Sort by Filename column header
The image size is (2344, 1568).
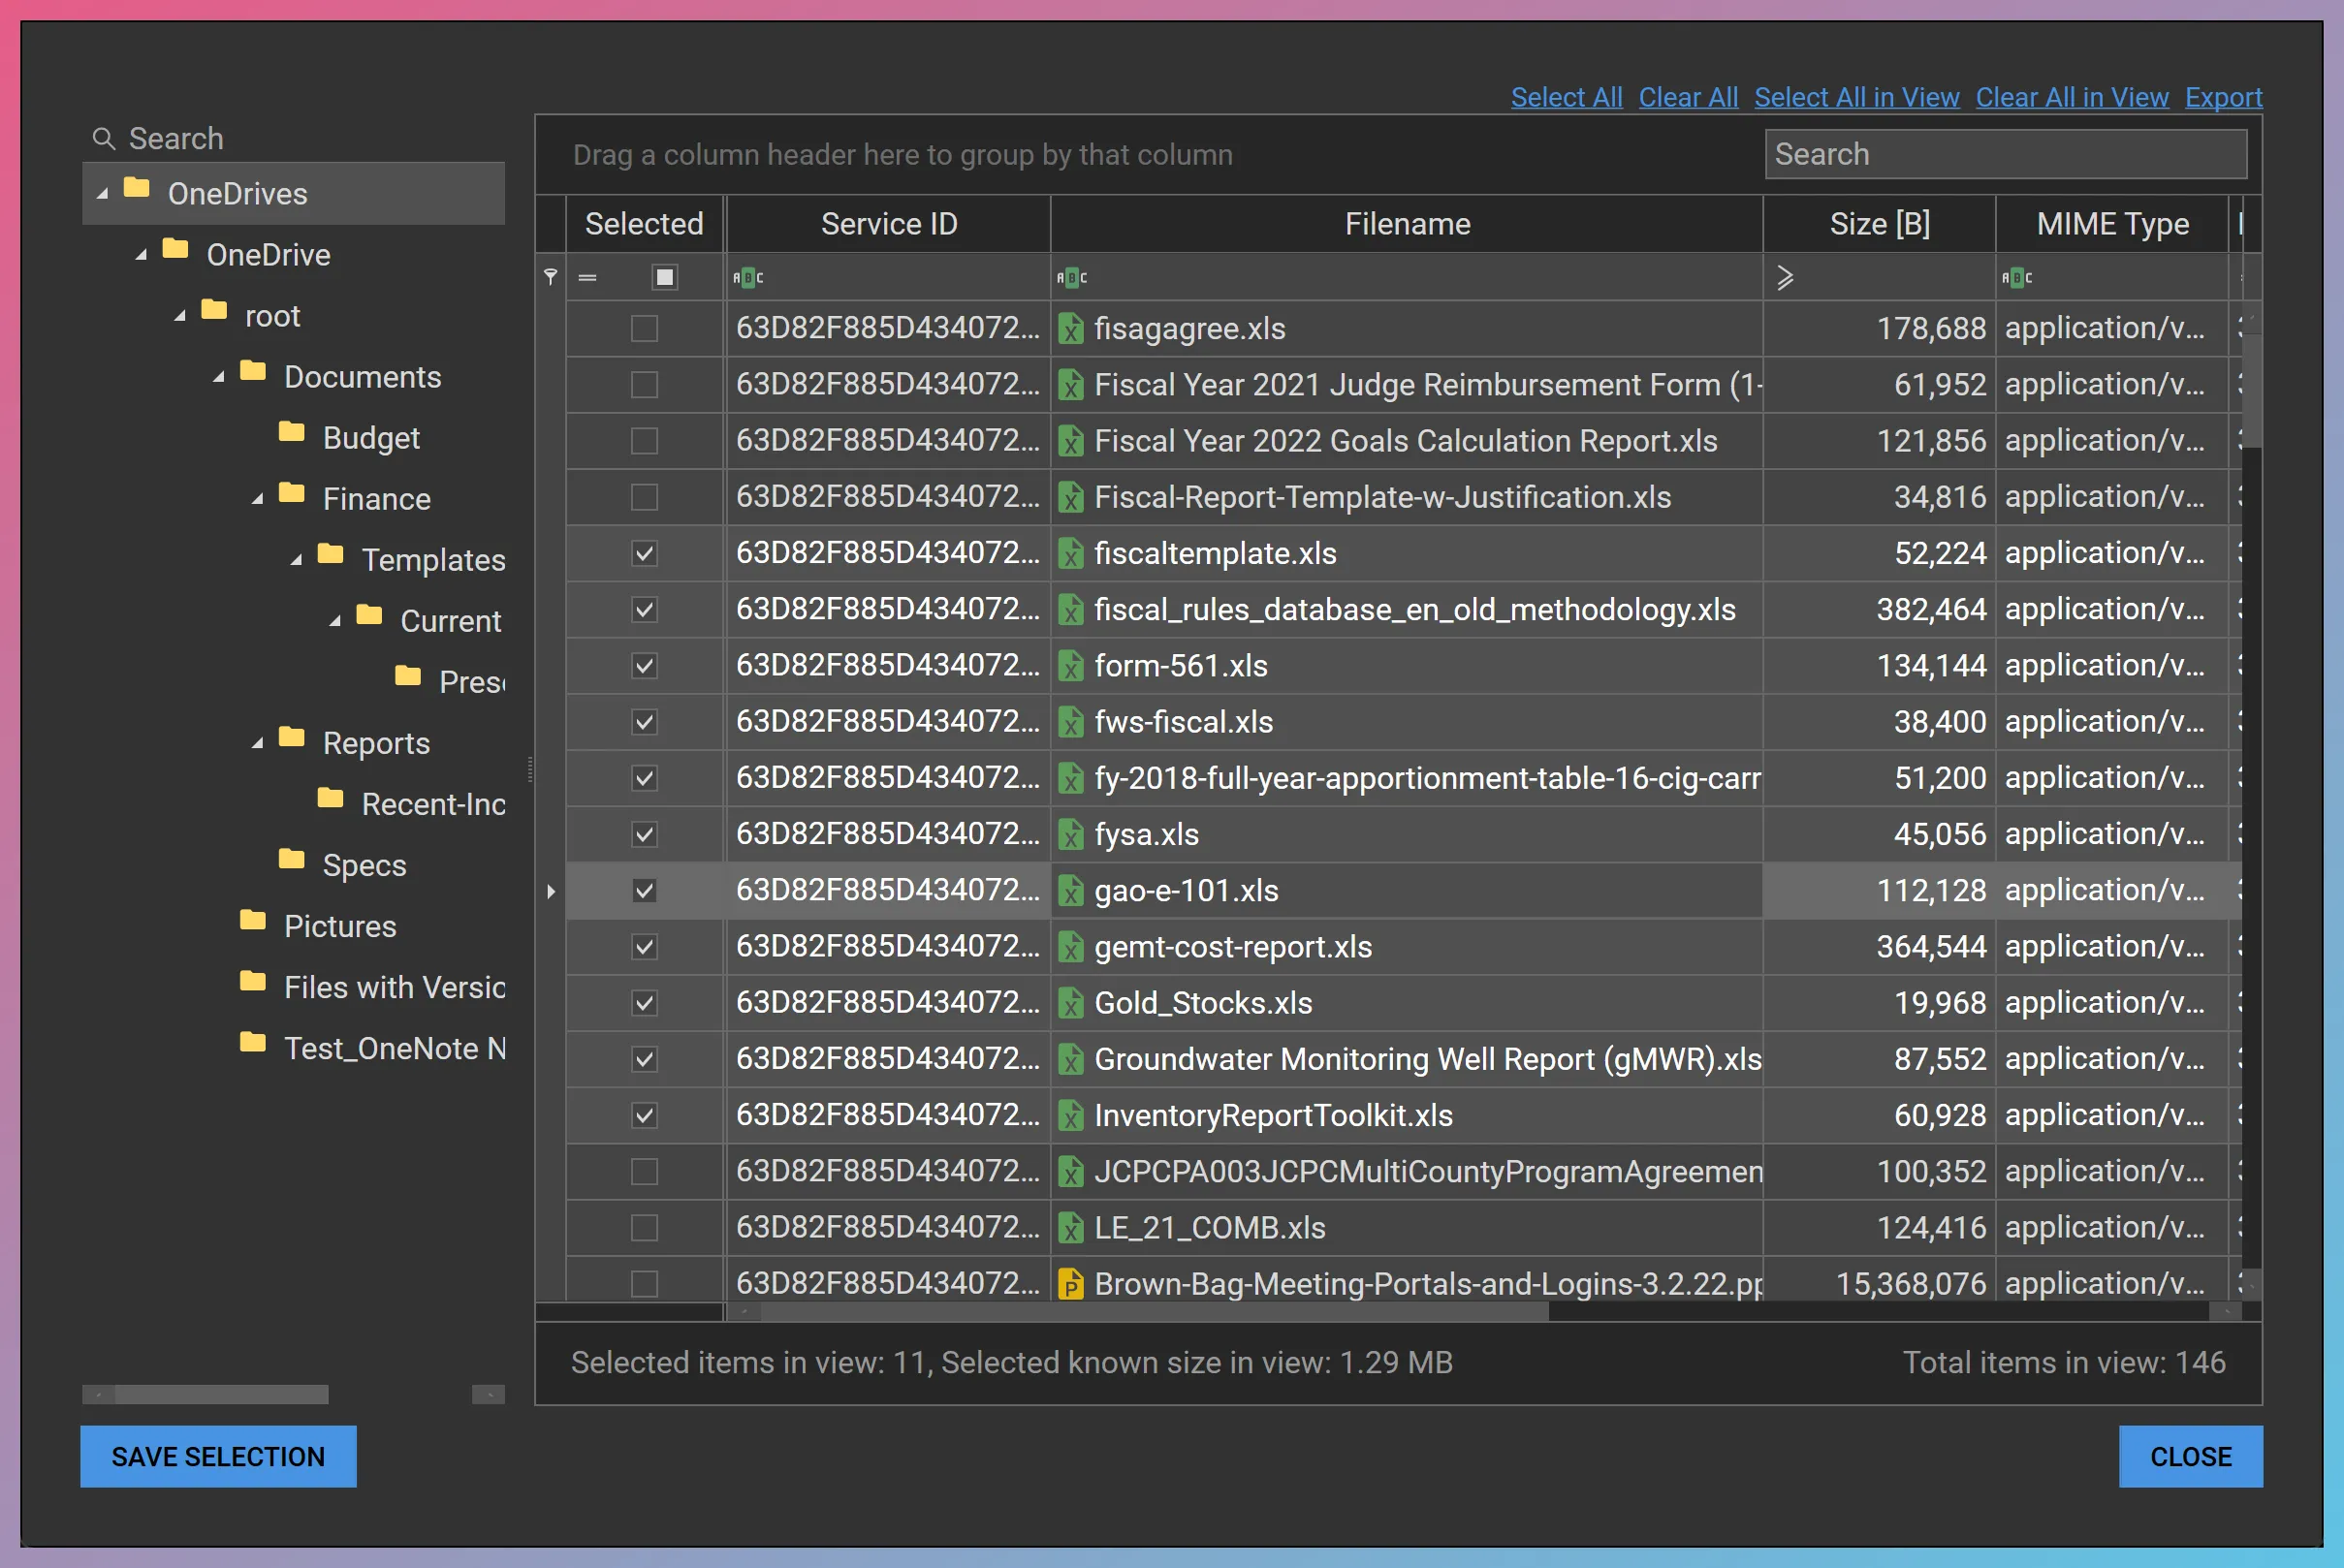pyautogui.click(x=1407, y=224)
